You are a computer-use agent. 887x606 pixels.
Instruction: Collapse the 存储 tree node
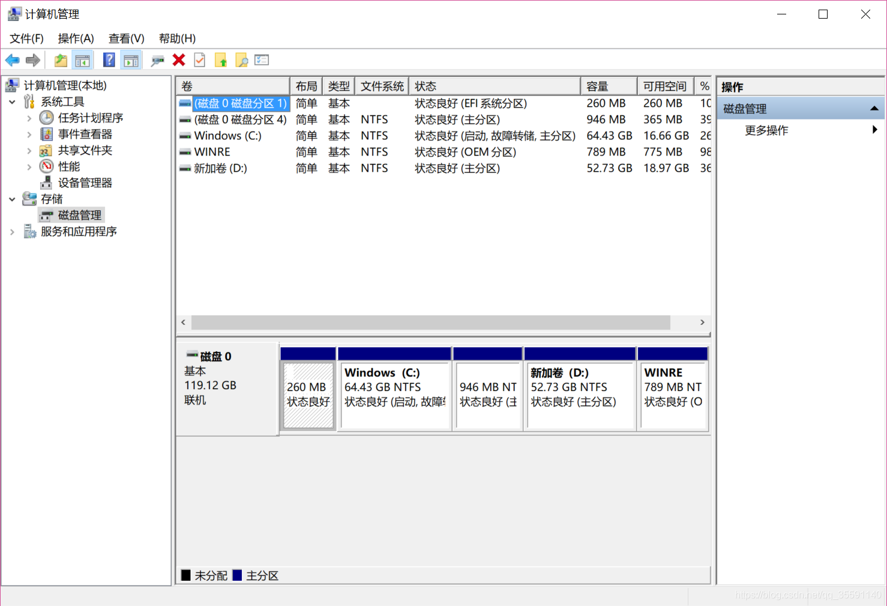[12, 199]
